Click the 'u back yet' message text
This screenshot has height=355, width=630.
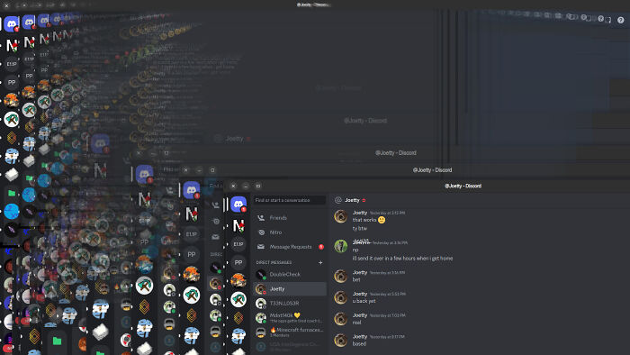pyautogui.click(x=364, y=301)
